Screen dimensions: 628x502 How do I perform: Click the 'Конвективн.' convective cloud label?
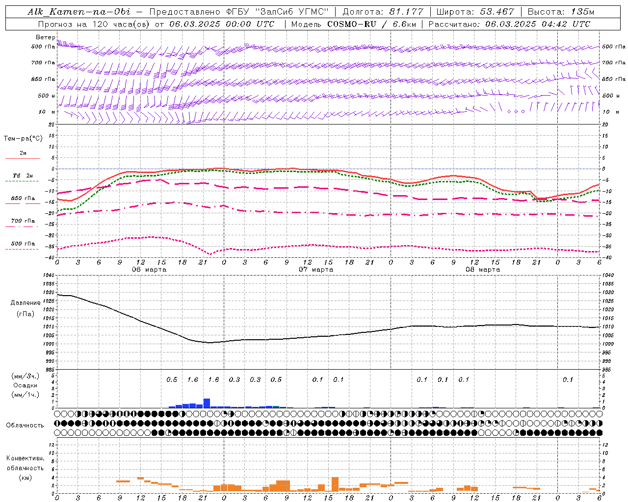pyautogui.click(x=25, y=458)
